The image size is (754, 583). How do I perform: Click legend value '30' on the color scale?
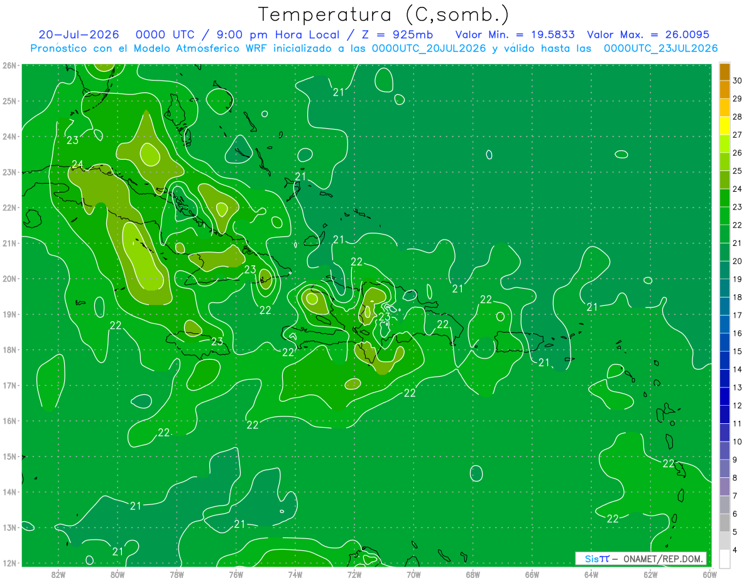pyautogui.click(x=737, y=81)
